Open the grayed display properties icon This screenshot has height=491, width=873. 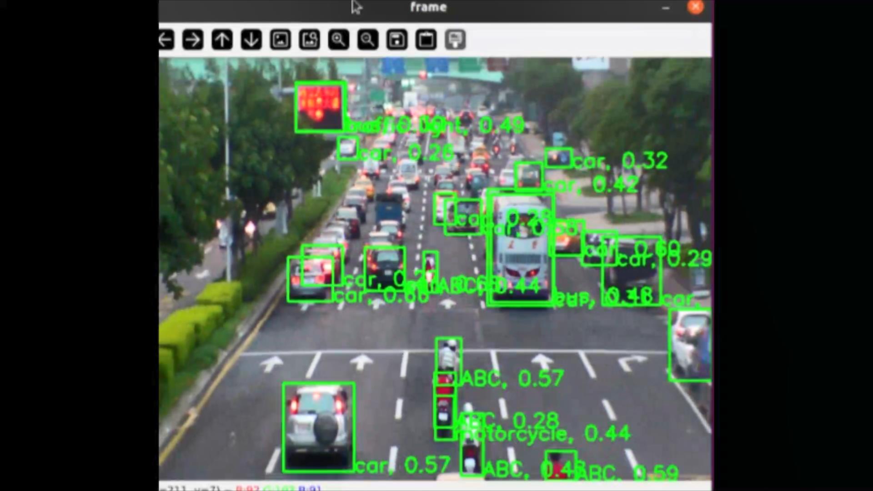(x=455, y=40)
